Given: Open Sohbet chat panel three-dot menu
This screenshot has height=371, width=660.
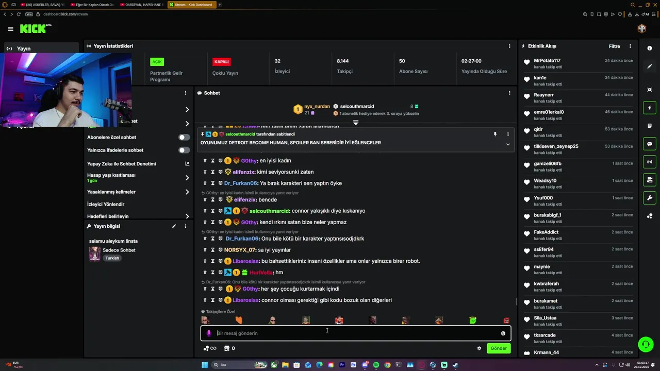Looking at the screenshot, I should tap(509, 93).
